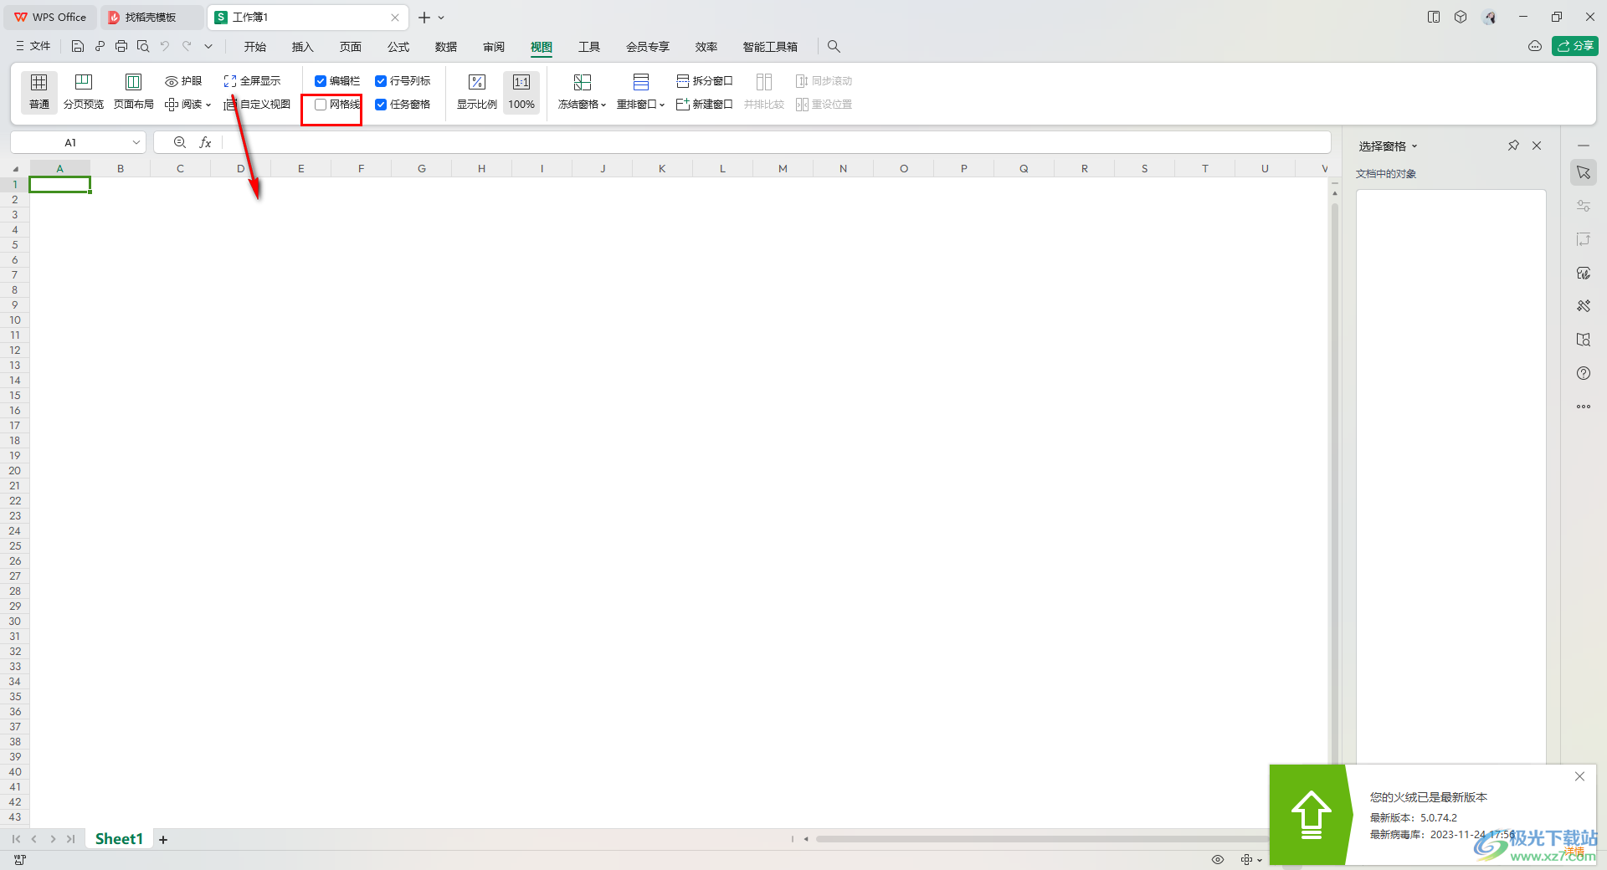This screenshot has width=1607, height=870.
Task: Open the 找稻壳模板 tab
Action: (x=151, y=17)
